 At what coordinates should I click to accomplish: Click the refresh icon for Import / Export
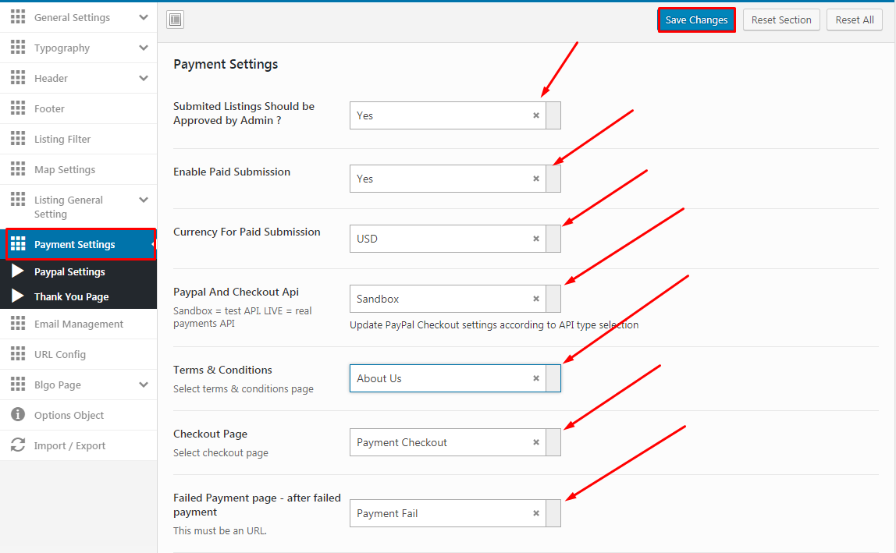tap(18, 445)
